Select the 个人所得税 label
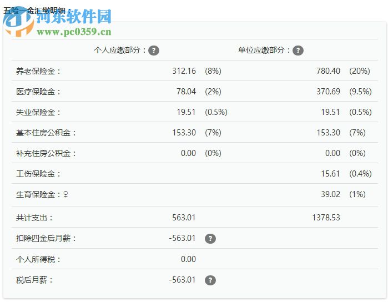 (38, 260)
